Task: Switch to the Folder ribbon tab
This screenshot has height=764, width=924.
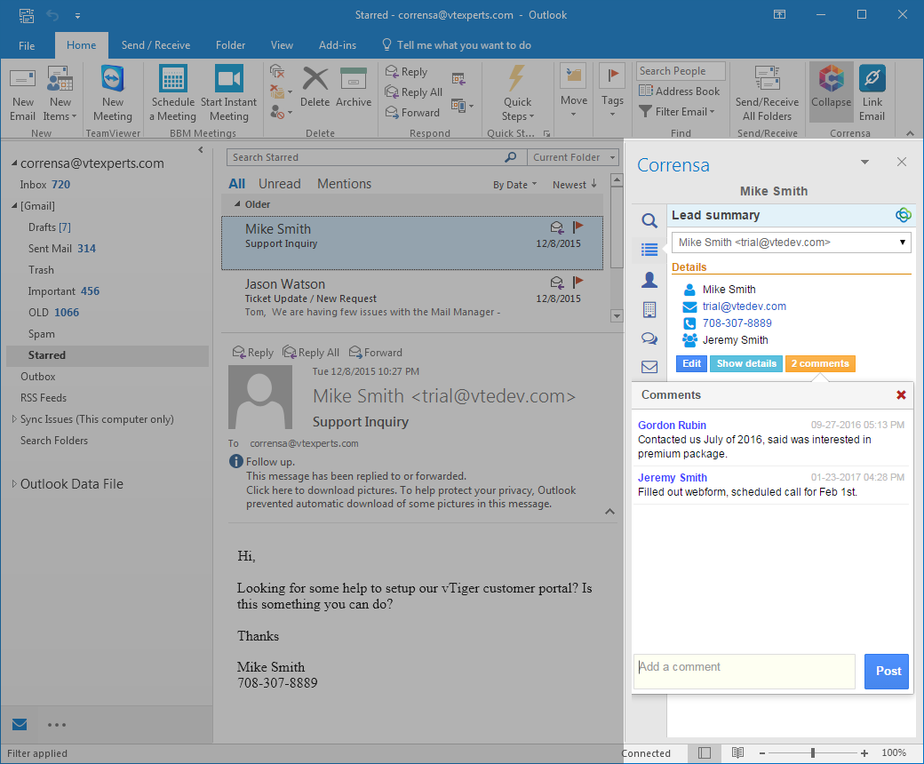Action: (230, 45)
